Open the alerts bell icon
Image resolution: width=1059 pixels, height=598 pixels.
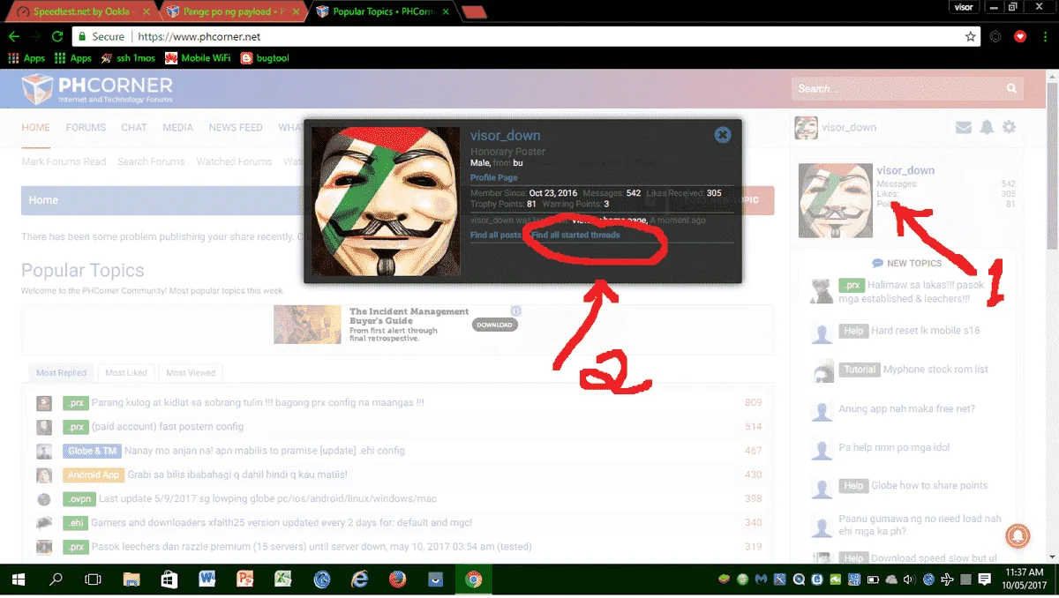tap(987, 128)
